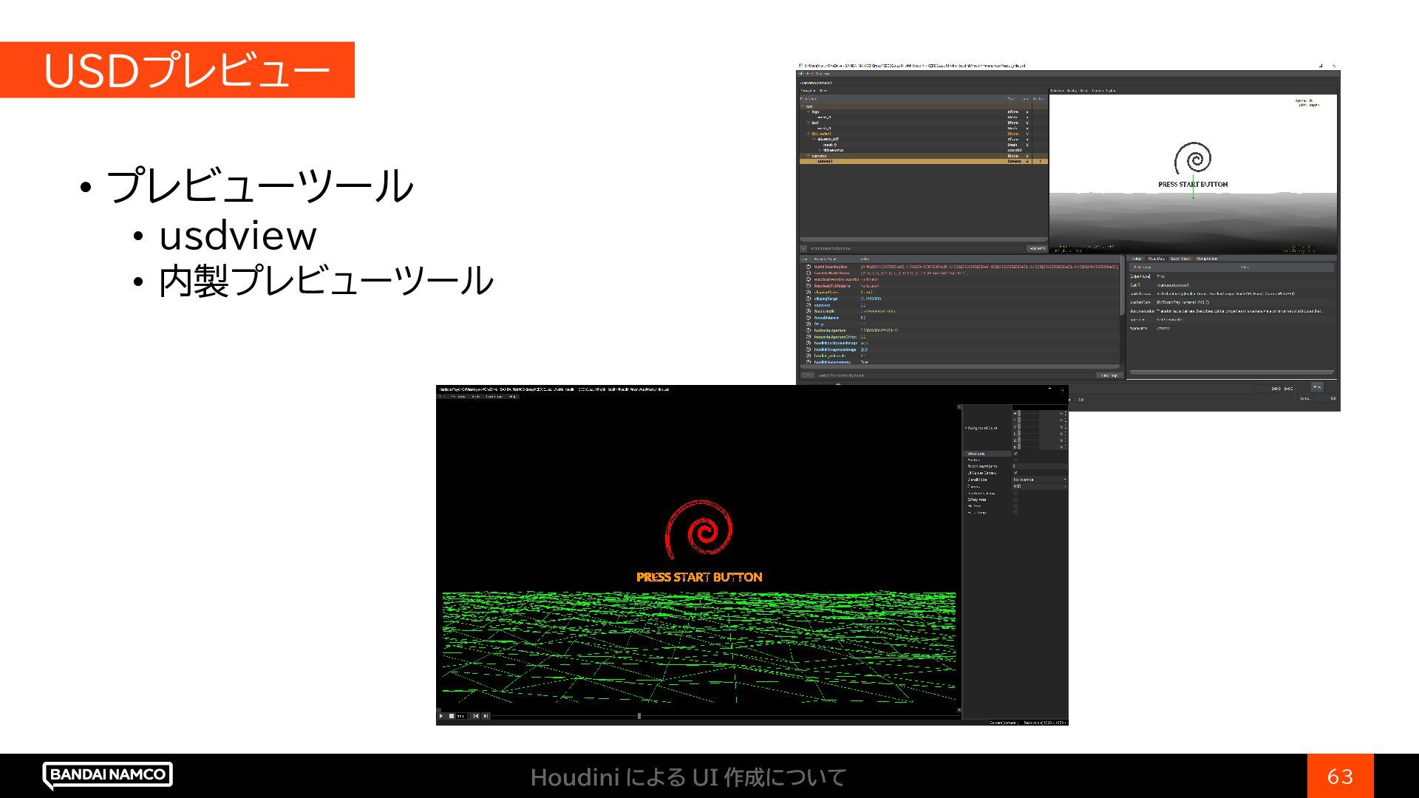Collapse Background Color section
Viewport: 1419px width, 798px height.
pos(965,428)
